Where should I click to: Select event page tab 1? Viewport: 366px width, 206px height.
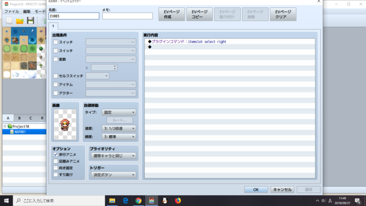coord(53,26)
